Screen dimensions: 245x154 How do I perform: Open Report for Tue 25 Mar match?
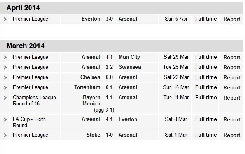(232, 68)
